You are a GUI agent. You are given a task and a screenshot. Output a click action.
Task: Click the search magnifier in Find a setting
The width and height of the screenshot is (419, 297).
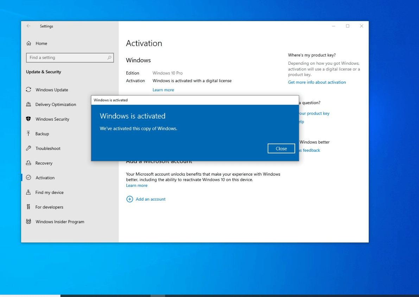(109, 58)
